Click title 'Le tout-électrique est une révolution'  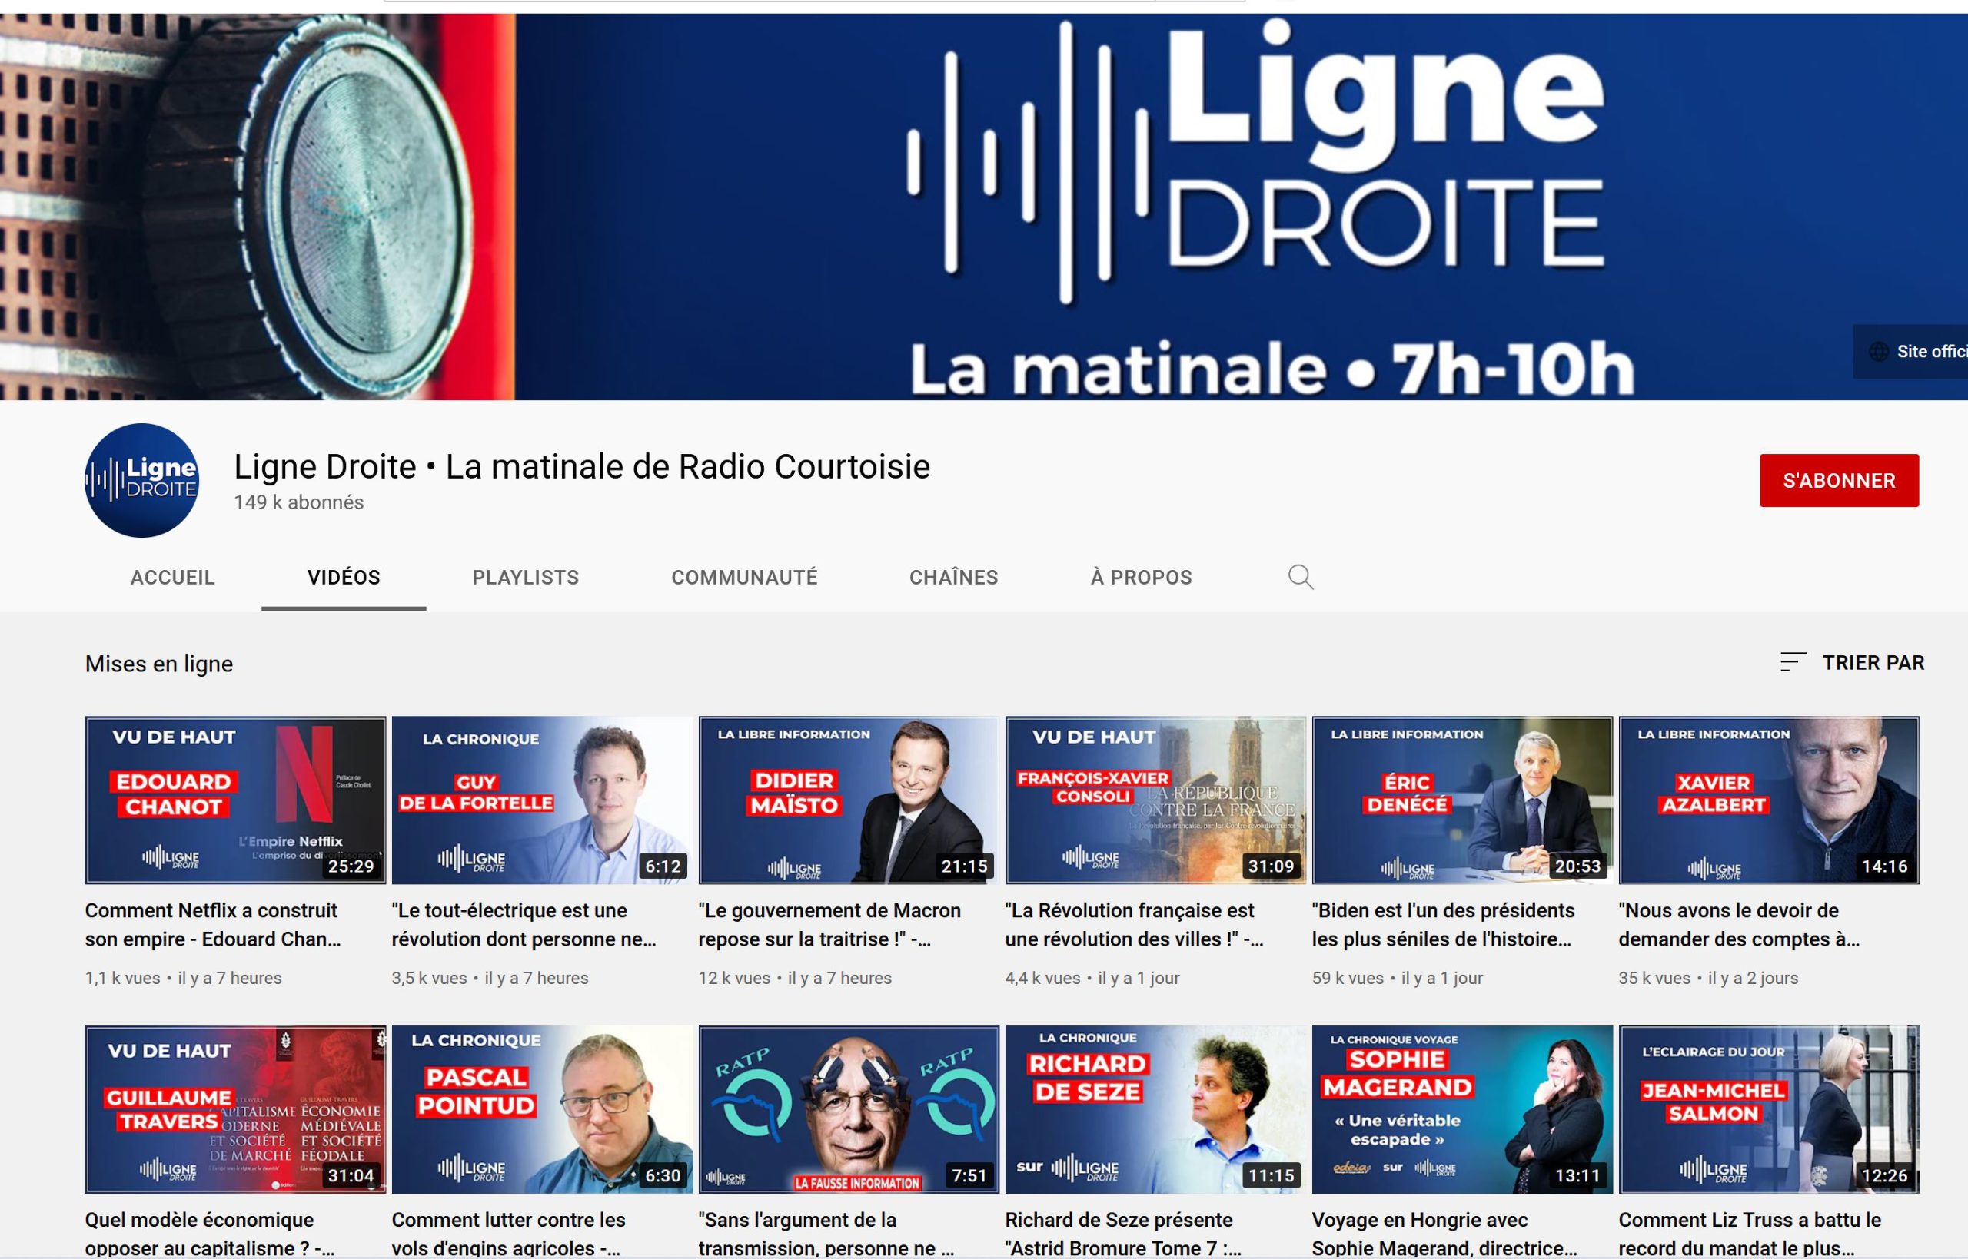[524, 925]
